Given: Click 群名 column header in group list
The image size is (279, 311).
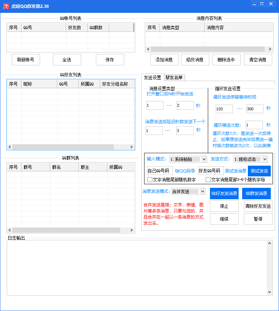Looking at the screenshot, I should pos(64,167).
